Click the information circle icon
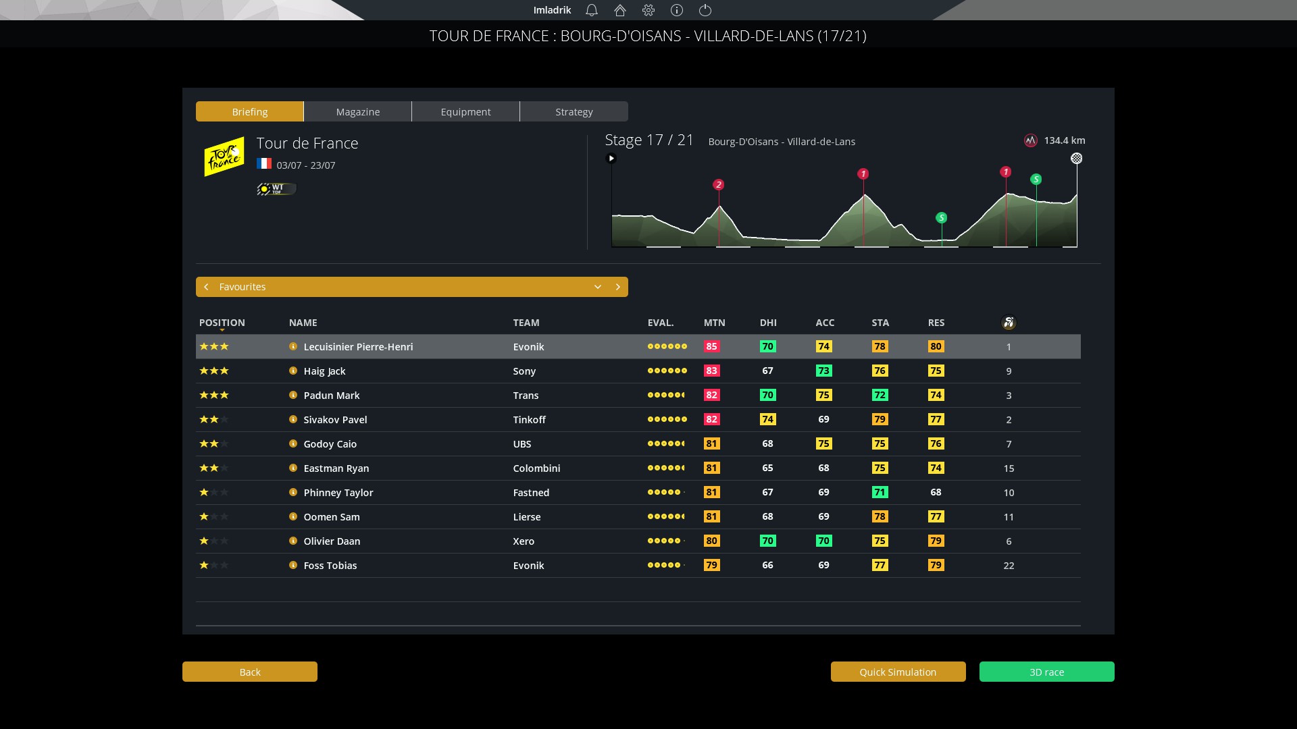This screenshot has width=1297, height=729. coord(677,10)
